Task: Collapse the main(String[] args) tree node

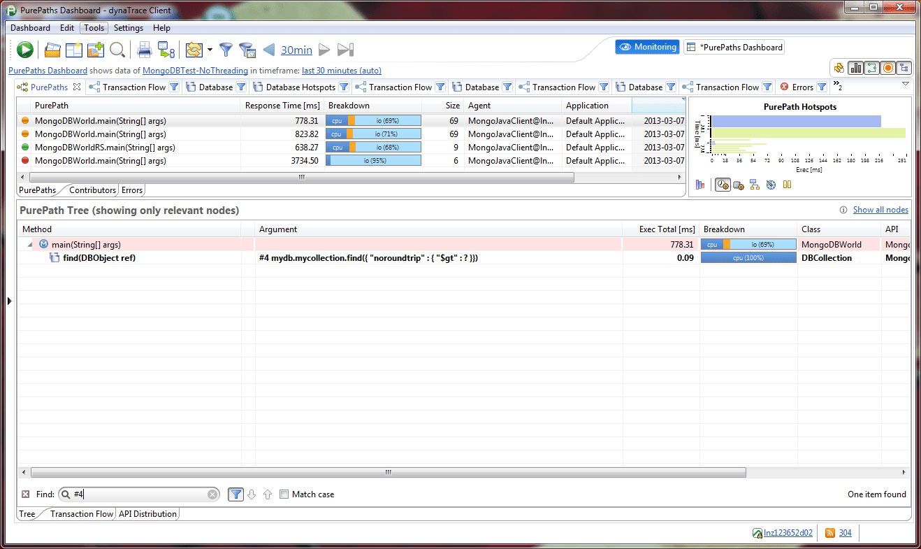Action: click(30, 245)
